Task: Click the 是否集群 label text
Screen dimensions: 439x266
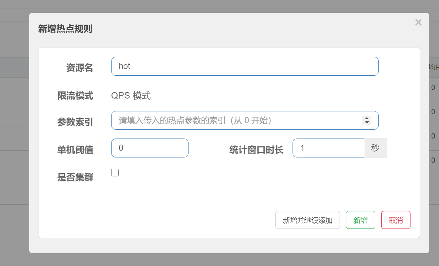Action: click(75, 177)
